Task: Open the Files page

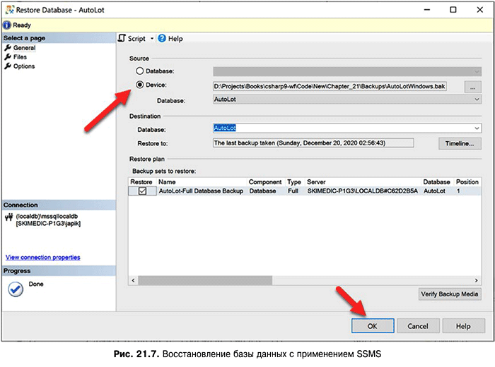Action: click(x=20, y=57)
